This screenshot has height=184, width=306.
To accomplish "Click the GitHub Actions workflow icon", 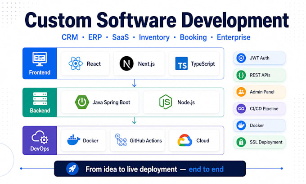I will (x=121, y=140).
